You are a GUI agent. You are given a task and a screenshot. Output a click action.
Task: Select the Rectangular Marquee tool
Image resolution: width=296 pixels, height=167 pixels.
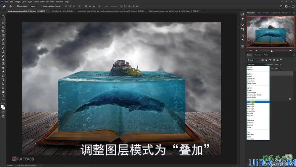coord(3,19)
